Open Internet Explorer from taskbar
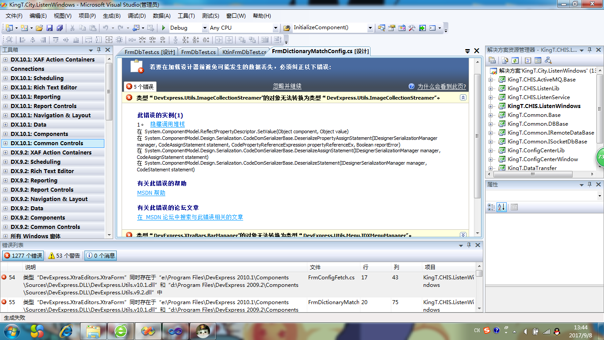The width and height of the screenshot is (604, 340). click(66, 331)
